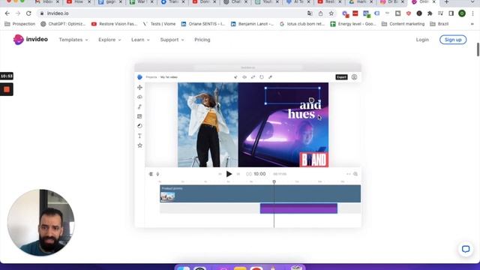
Task: Go forward with the browser arrow
Action: (18, 13)
